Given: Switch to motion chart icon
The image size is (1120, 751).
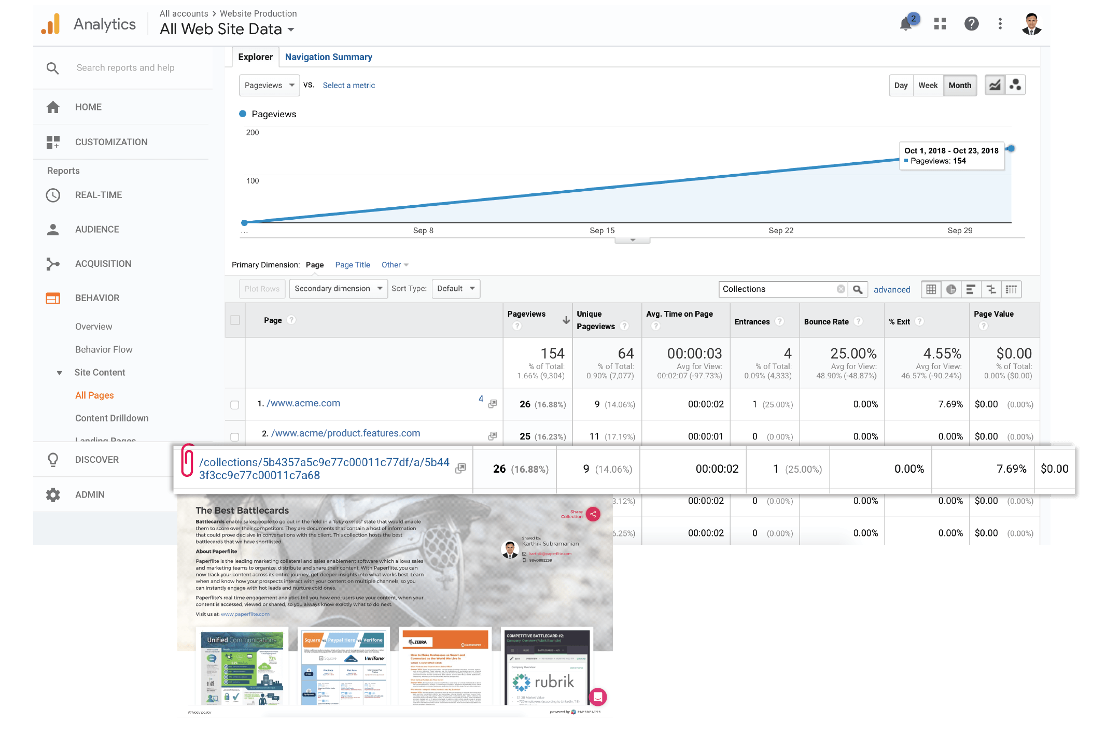Looking at the screenshot, I should coord(1015,85).
